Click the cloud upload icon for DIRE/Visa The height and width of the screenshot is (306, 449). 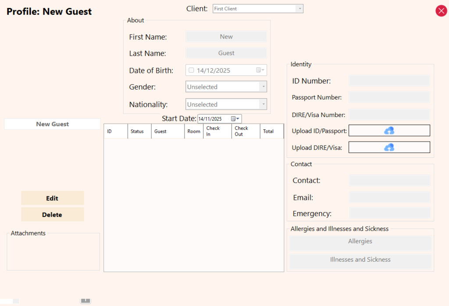pyautogui.click(x=389, y=148)
